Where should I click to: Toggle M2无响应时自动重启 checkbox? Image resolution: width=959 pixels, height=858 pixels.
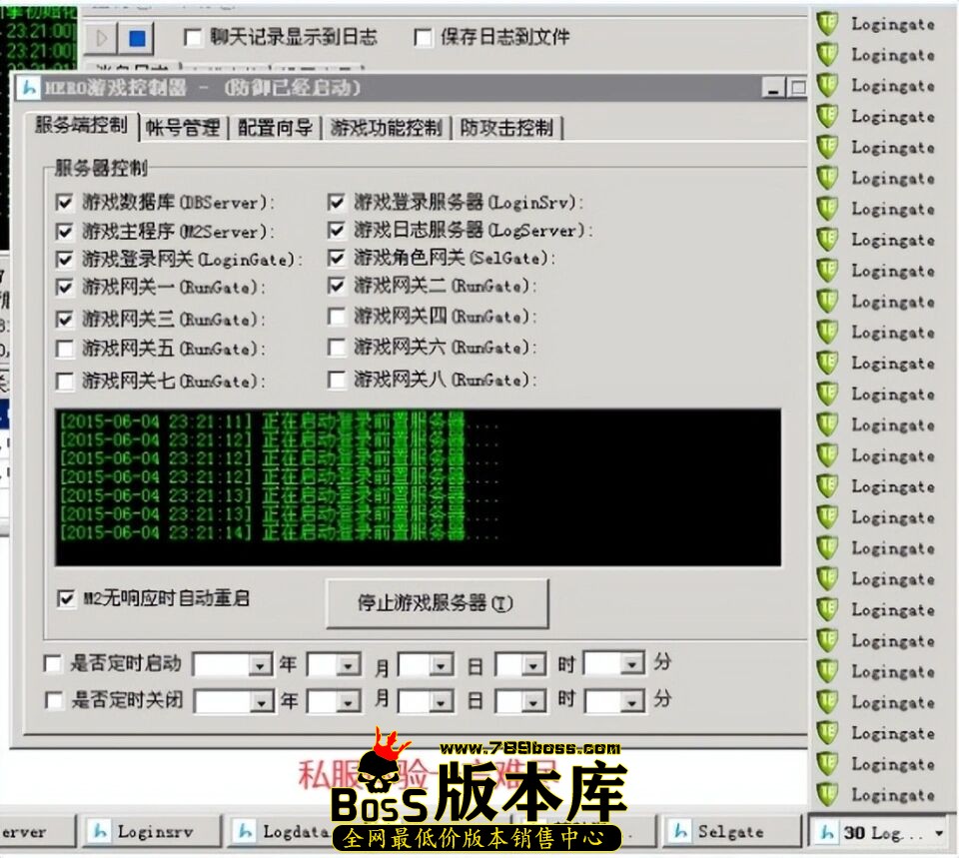pos(66,598)
